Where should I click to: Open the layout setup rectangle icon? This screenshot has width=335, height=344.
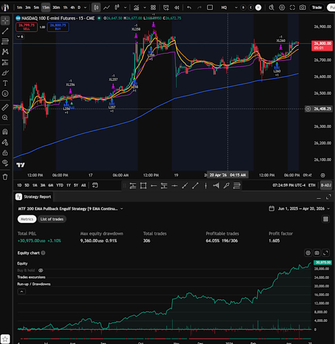point(210,7)
